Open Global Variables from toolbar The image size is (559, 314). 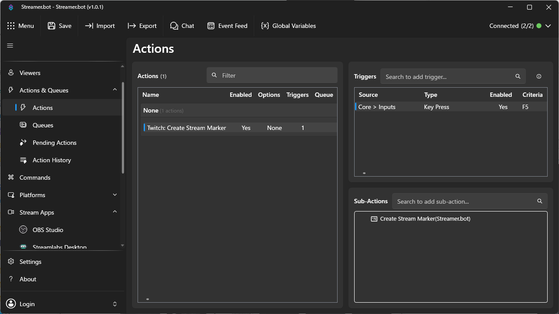tap(288, 26)
